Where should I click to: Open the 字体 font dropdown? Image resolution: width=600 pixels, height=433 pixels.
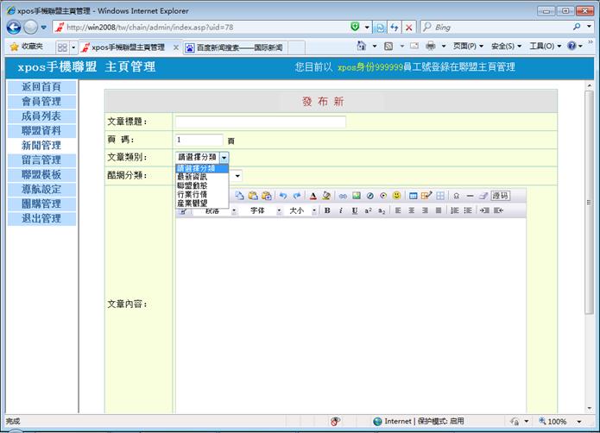coord(262,210)
